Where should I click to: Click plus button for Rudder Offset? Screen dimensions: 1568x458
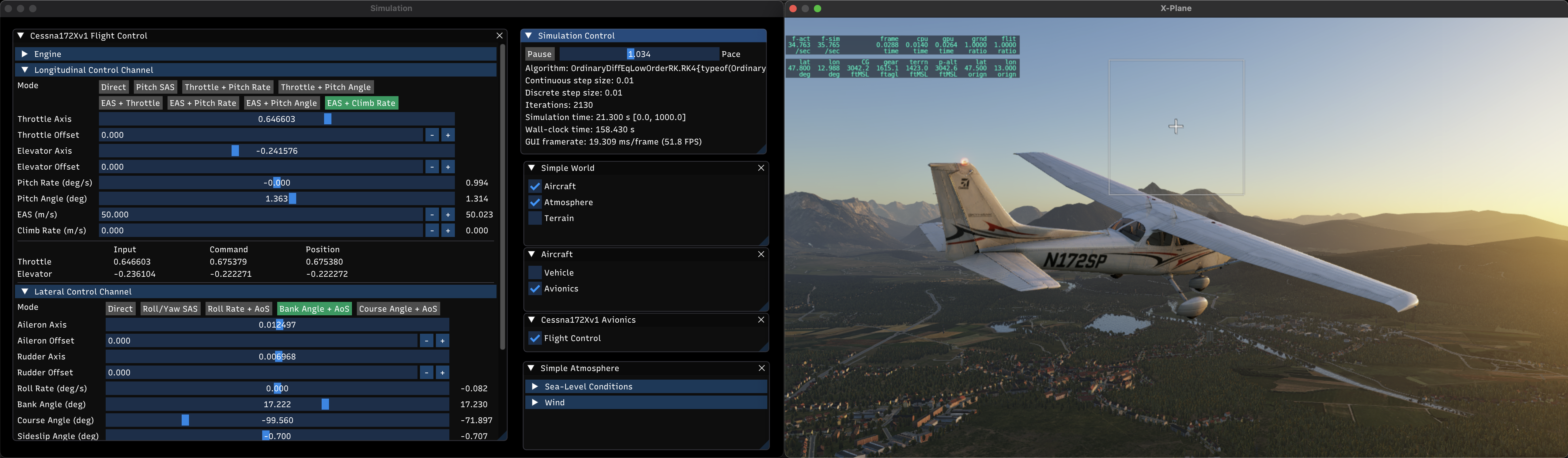pyautogui.click(x=443, y=373)
